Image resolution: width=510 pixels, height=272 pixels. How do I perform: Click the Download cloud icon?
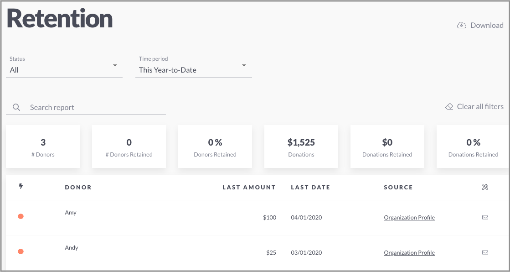462,26
